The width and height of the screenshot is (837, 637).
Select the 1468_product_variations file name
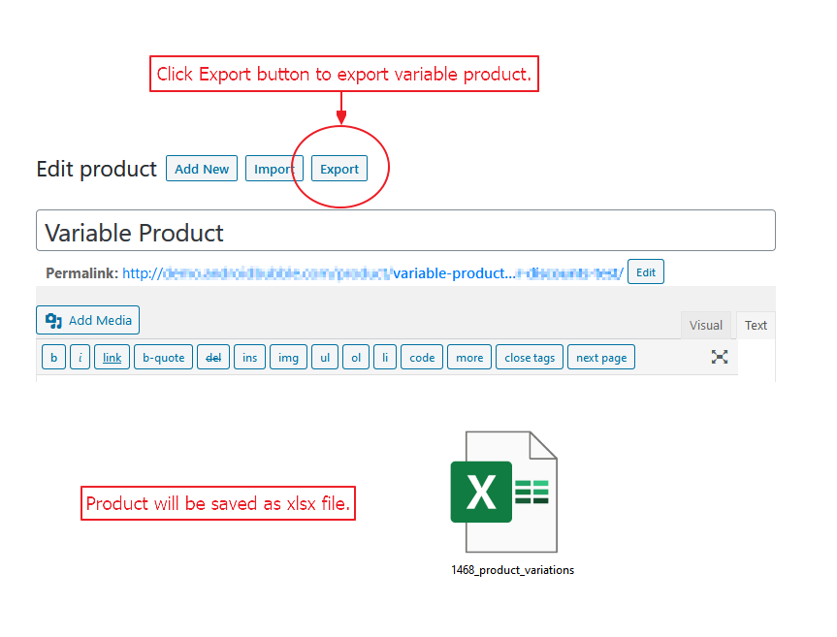pos(512,570)
